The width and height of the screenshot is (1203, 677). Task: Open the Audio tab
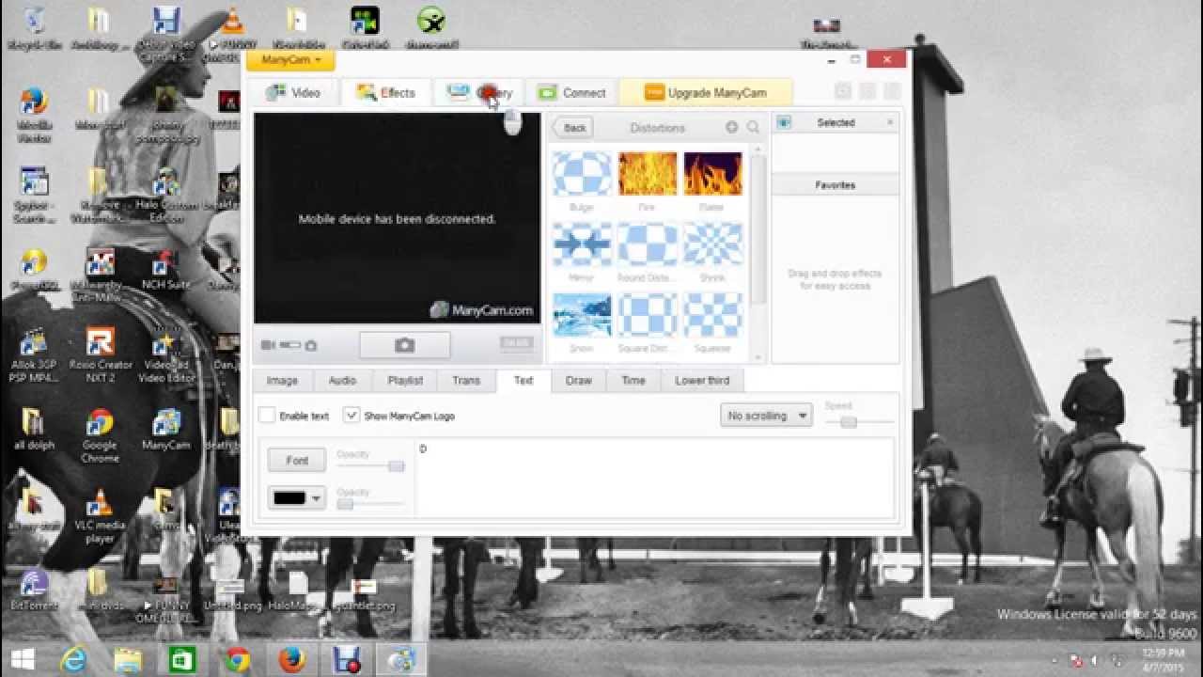(x=342, y=380)
